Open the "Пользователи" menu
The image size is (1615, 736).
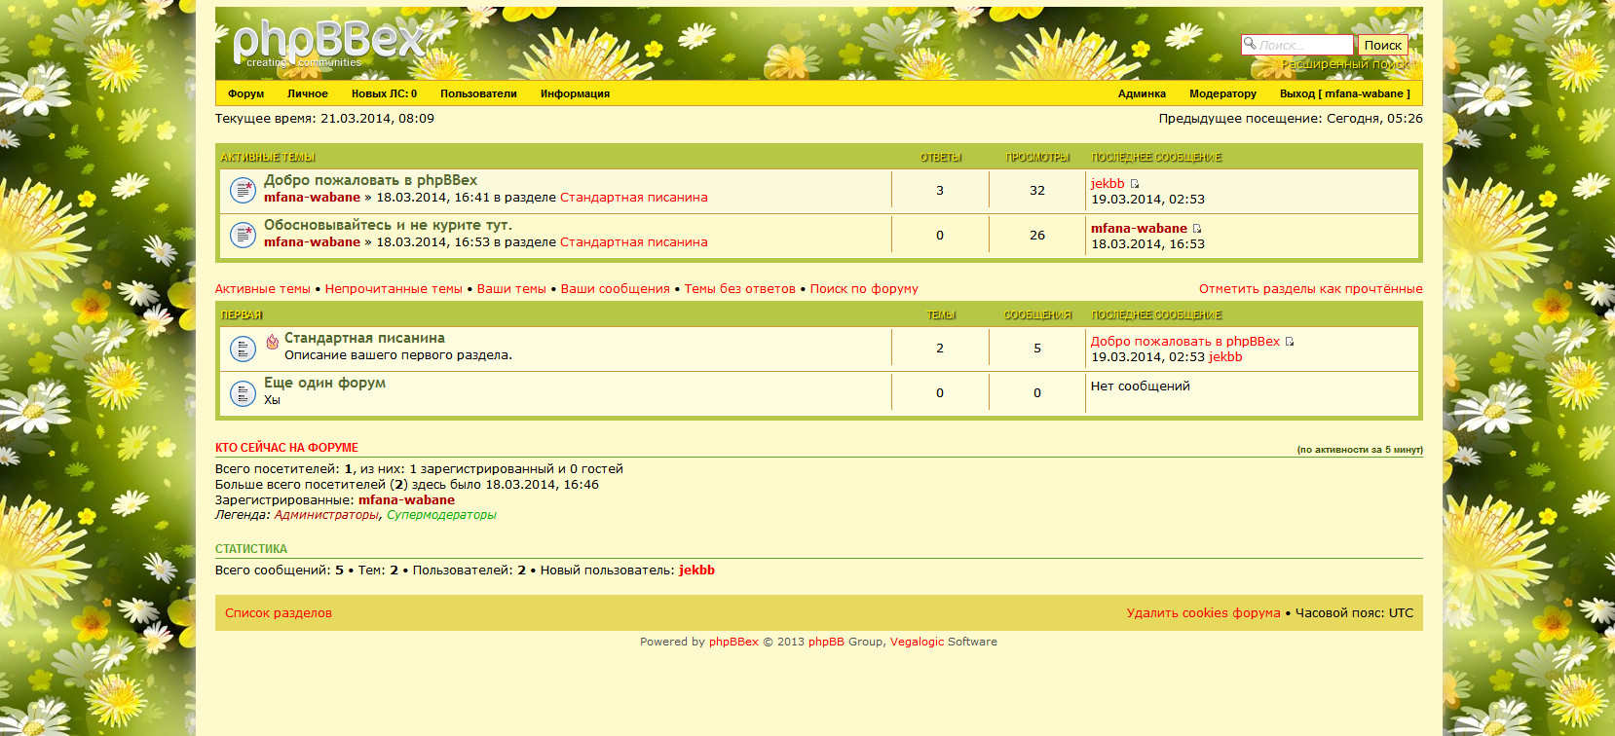pos(478,93)
